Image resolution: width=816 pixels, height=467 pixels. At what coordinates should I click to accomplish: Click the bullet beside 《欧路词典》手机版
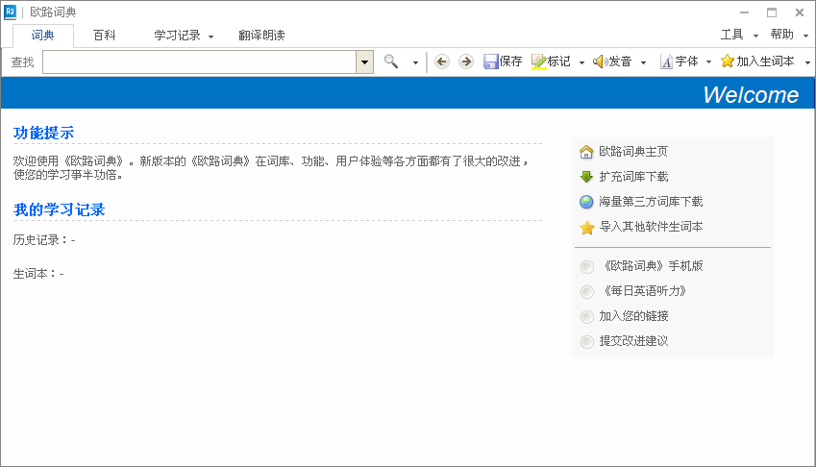point(587,267)
